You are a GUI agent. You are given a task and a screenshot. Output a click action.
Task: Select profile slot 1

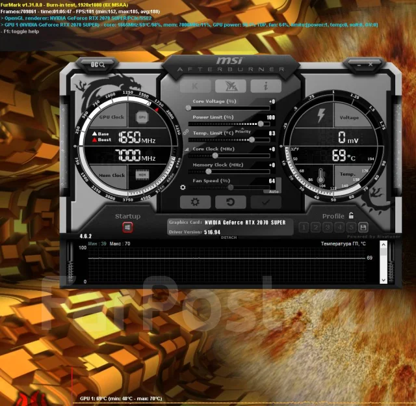304,227
